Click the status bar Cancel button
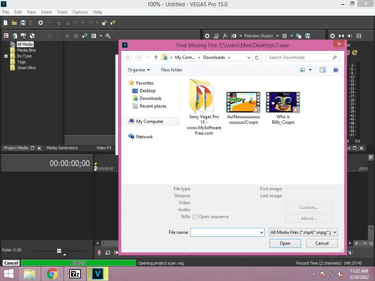 click(x=11, y=263)
